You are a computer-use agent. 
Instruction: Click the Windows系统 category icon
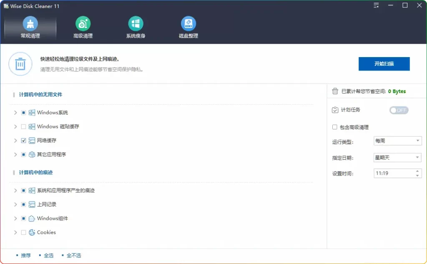coord(32,113)
